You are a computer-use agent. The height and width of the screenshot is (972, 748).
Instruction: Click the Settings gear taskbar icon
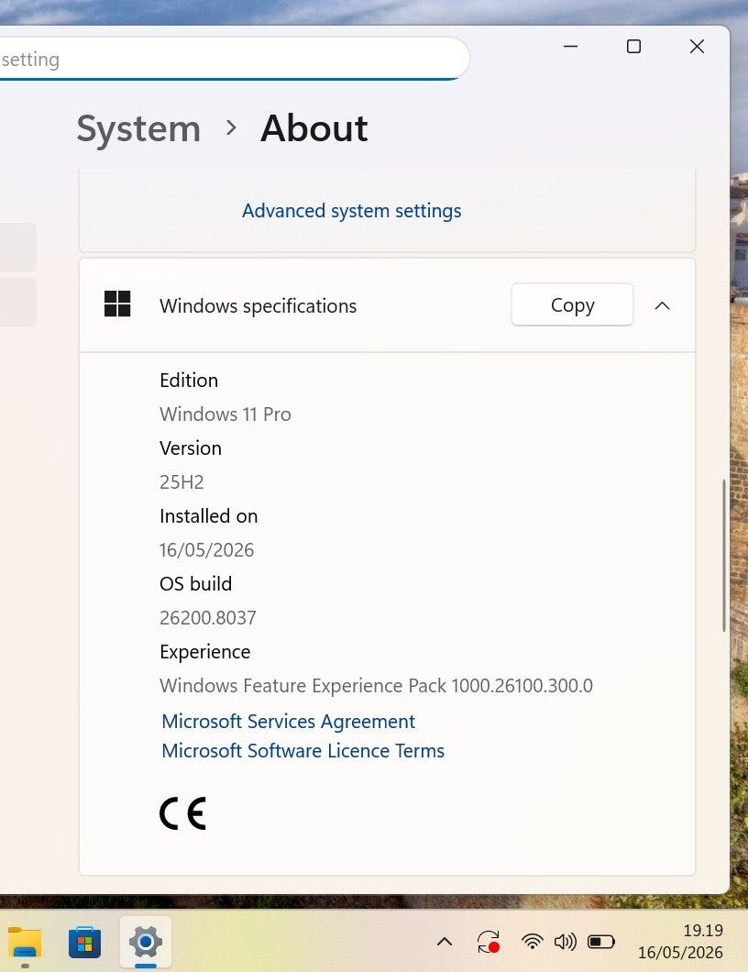[x=146, y=943]
